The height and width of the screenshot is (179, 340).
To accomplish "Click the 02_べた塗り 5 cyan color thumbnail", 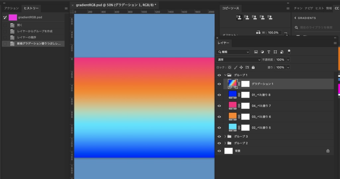I will click(233, 127).
